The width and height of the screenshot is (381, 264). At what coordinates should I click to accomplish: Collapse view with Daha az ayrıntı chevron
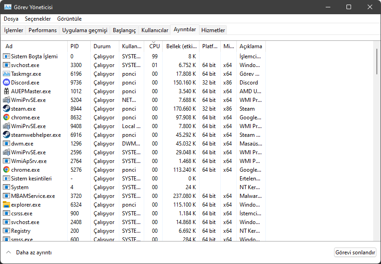[8, 253]
